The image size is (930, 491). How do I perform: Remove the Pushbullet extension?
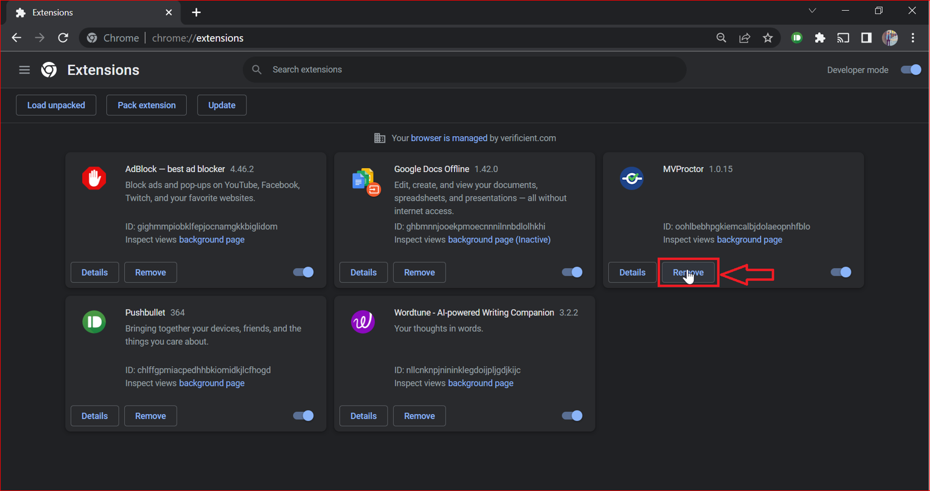(x=150, y=416)
